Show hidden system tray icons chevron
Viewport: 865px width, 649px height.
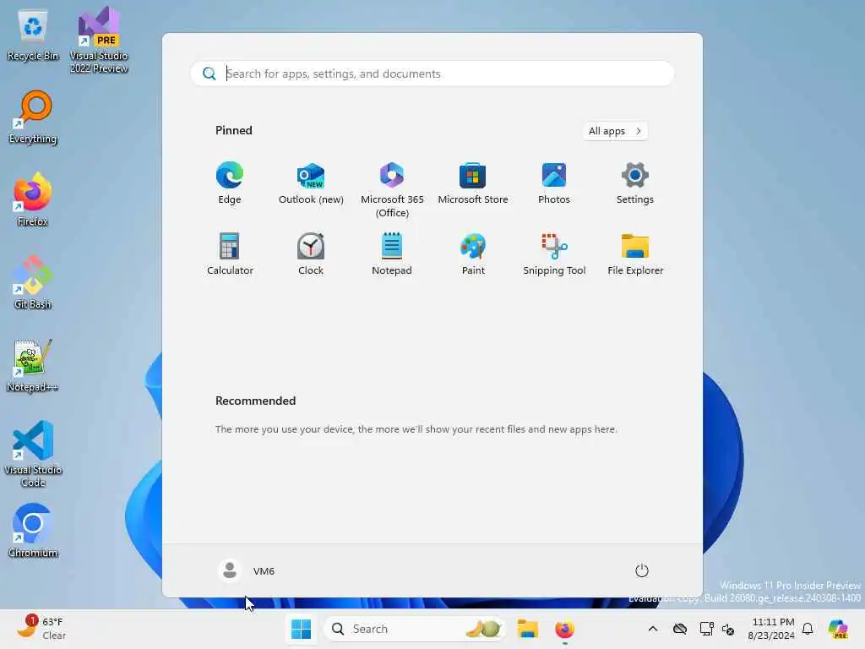(653, 629)
